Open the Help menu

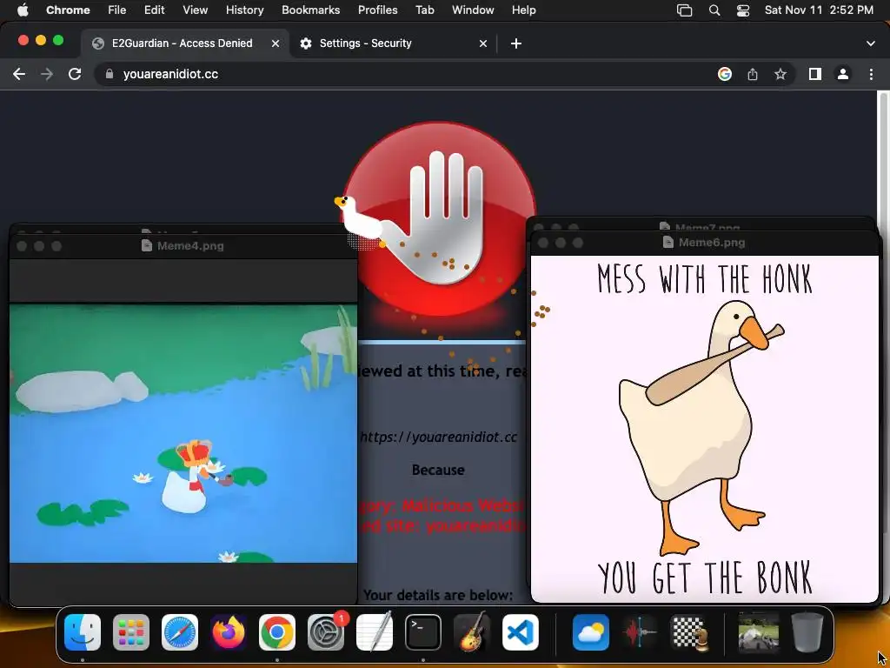click(523, 10)
